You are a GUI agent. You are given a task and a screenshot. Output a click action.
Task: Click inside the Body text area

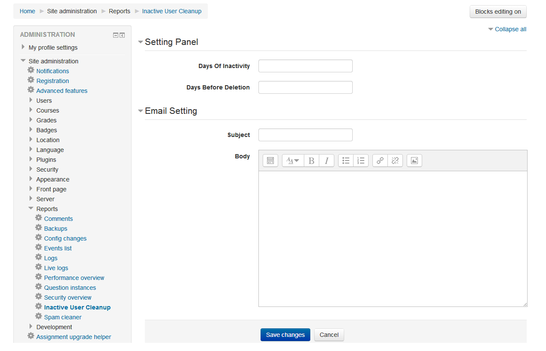tap(393, 239)
